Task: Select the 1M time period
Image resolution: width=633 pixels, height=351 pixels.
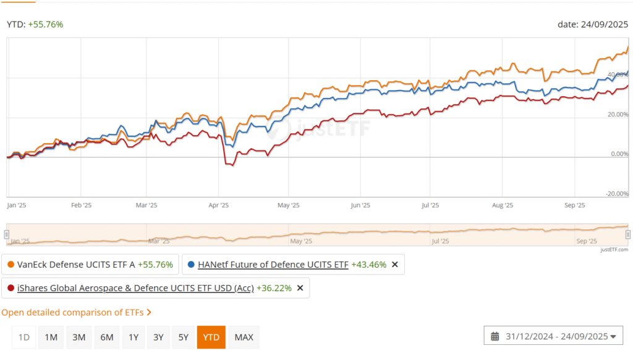Action: [x=51, y=337]
